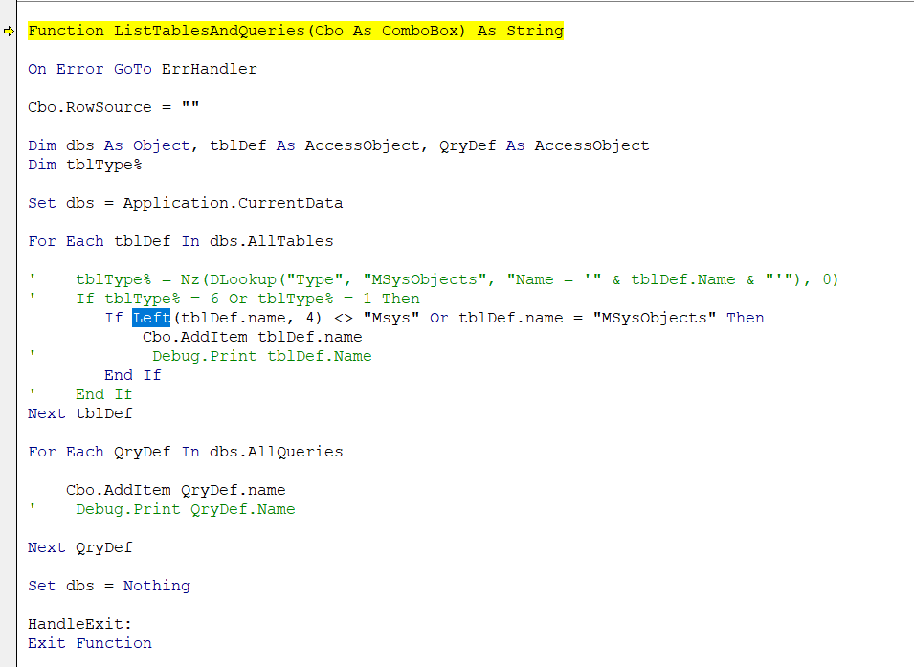Click the selected word Left
This screenshot has width=914, height=667.
(151, 318)
